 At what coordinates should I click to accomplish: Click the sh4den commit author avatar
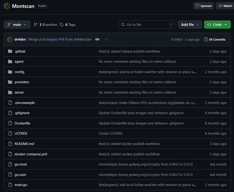pyautogui.click(x=10, y=40)
